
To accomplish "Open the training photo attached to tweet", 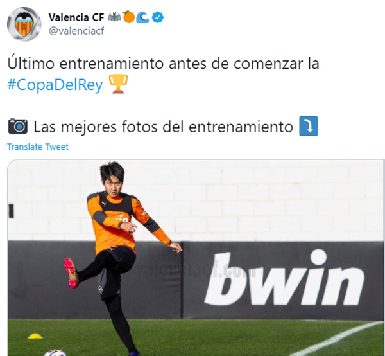I will click(196, 258).
